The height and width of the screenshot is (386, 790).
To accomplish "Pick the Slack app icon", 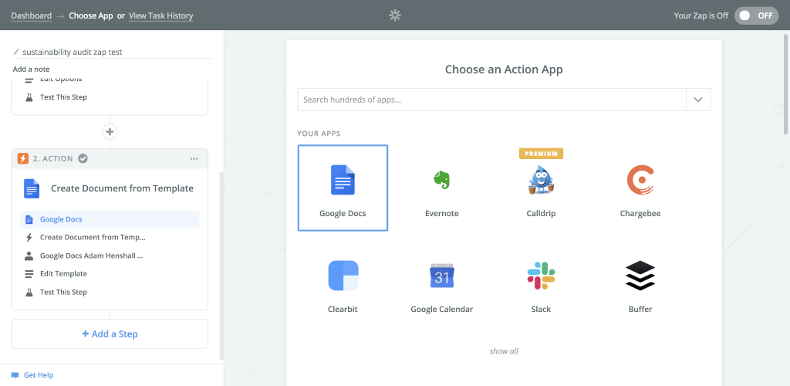I will pyautogui.click(x=541, y=276).
